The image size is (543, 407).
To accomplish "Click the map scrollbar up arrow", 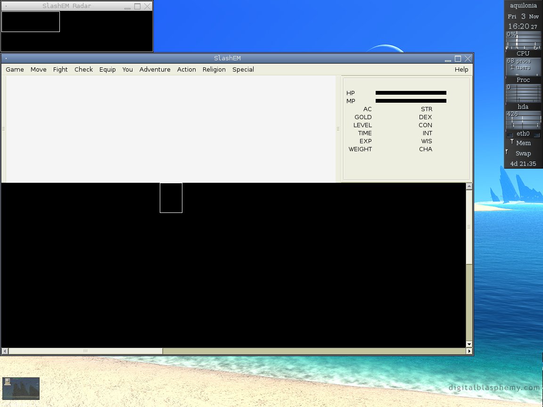I will click(x=469, y=187).
